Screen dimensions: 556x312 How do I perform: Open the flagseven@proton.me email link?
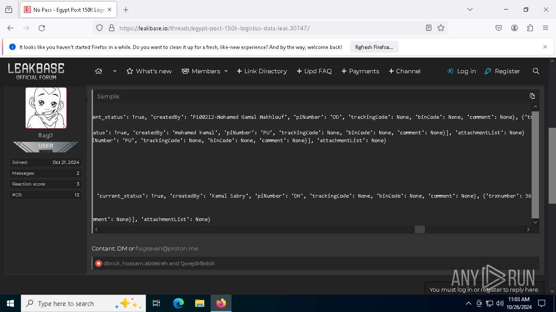click(x=166, y=248)
